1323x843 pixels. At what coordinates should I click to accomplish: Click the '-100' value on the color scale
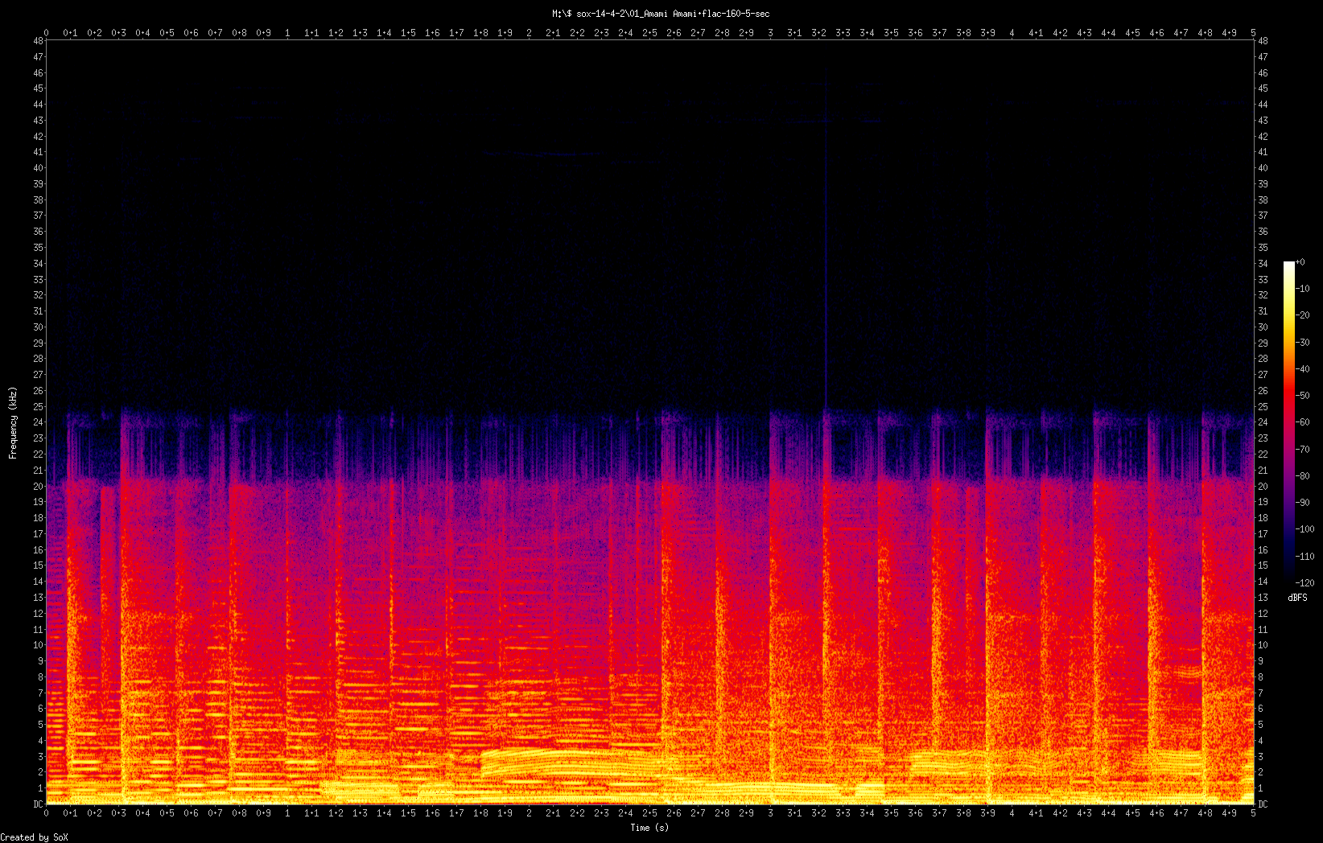click(x=1305, y=529)
